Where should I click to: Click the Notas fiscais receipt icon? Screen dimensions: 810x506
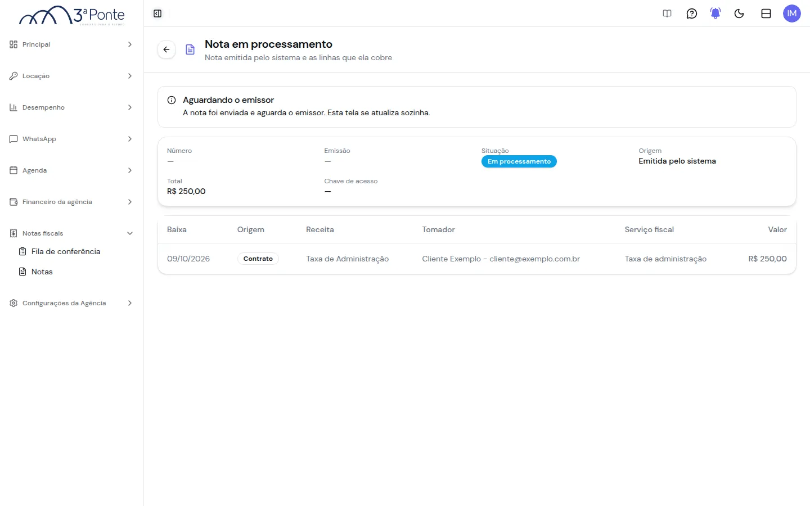[13, 233]
